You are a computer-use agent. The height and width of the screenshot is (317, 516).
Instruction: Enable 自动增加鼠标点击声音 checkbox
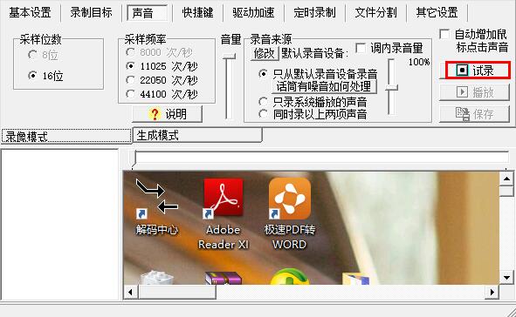pyautogui.click(x=444, y=34)
